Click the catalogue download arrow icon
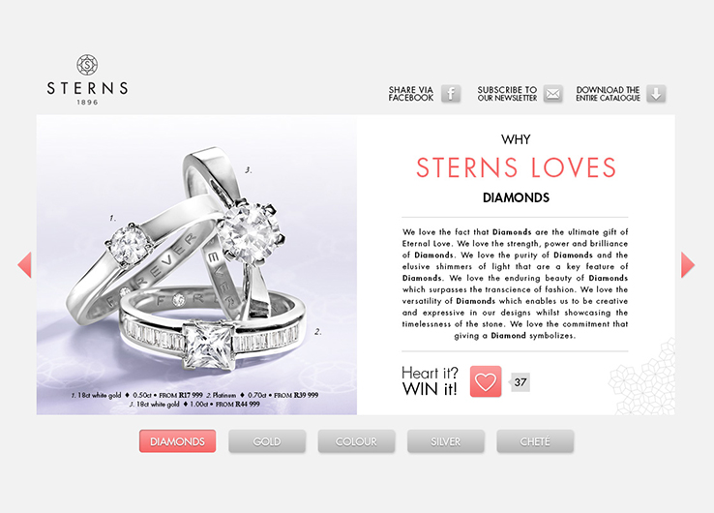Image resolution: width=714 pixels, height=513 pixels. (x=656, y=94)
